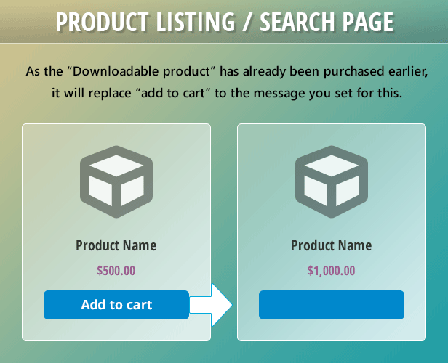
Task: Click the empty blue button under $1,000.00
Action: [332, 305]
